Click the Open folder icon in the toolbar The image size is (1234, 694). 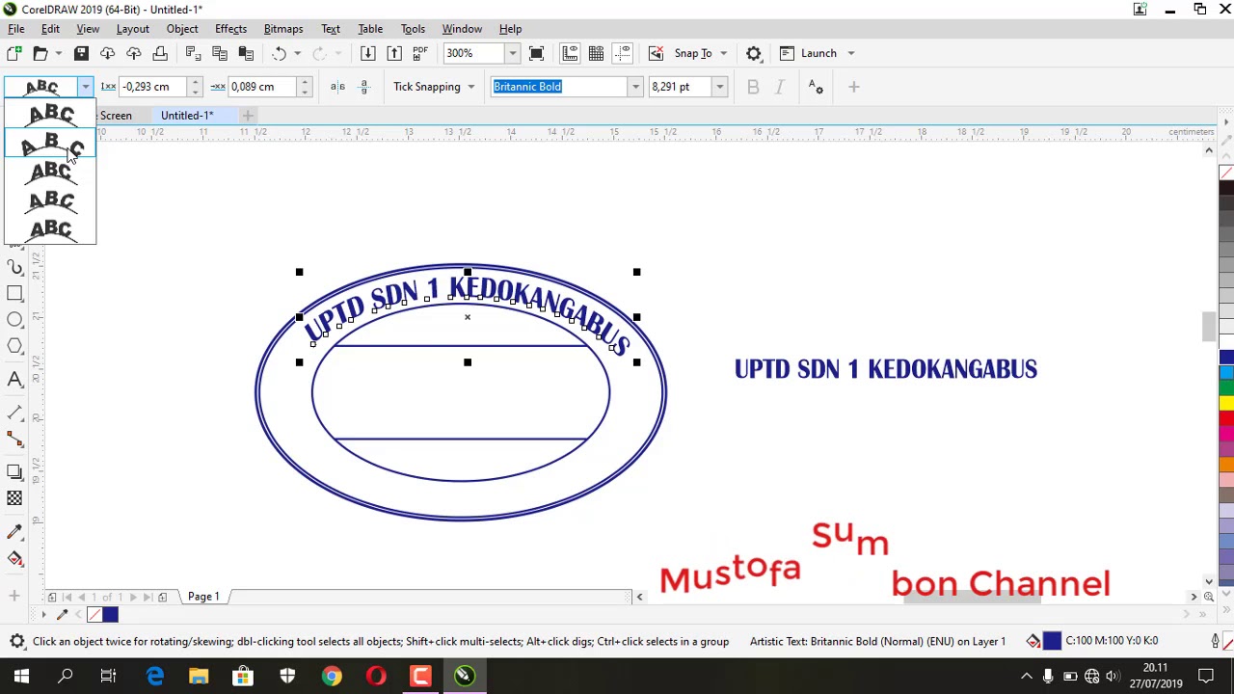(40, 53)
